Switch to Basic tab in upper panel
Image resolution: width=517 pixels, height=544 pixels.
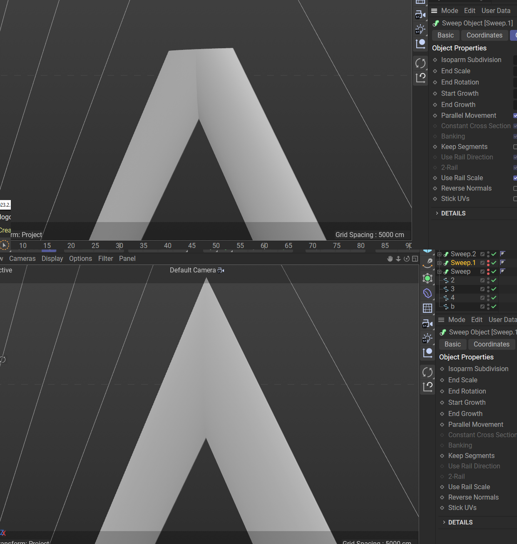pyautogui.click(x=446, y=35)
